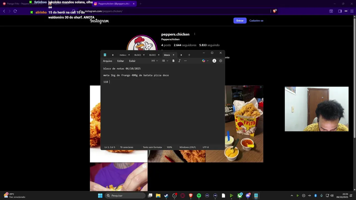Reload the Instagram page in browser
The height and width of the screenshot is (200, 356).
click(x=15, y=11)
